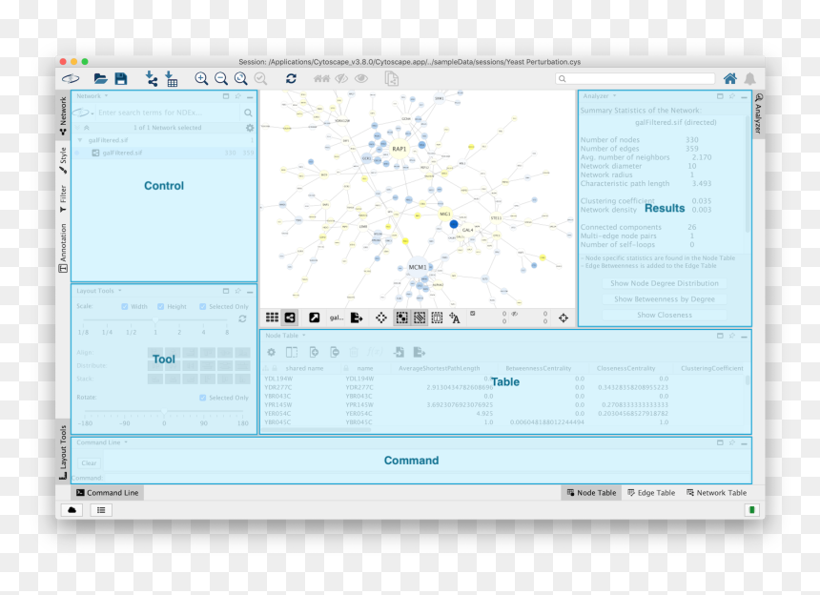This screenshot has height=595, width=820.
Task: Expand the Network panel title dropdown
Action: [x=106, y=96]
